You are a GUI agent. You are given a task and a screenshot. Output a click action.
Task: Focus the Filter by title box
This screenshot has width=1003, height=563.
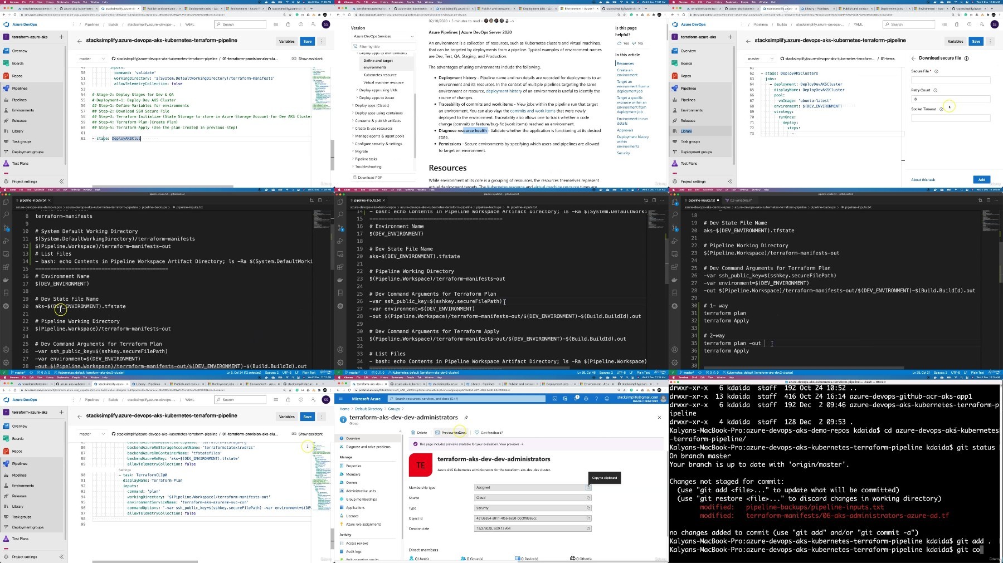coord(383,47)
